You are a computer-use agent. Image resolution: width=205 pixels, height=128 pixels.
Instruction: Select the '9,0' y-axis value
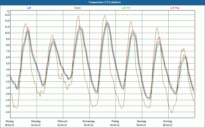[x=8, y=39]
